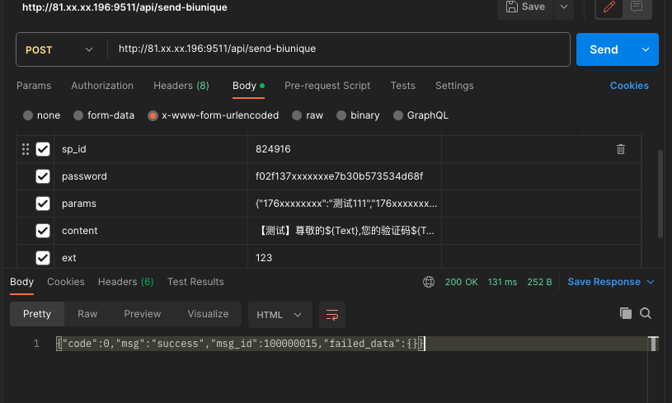
Task: Switch to the Authorization tab
Action: (102, 86)
